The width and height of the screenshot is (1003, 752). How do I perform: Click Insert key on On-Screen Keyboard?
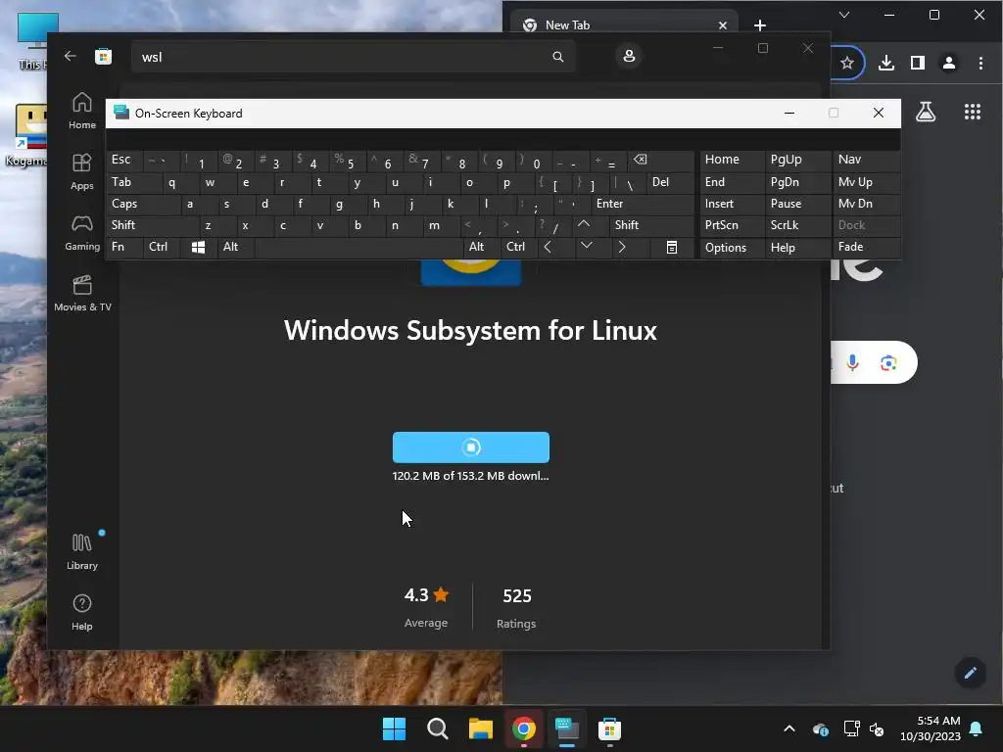[x=731, y=204]
